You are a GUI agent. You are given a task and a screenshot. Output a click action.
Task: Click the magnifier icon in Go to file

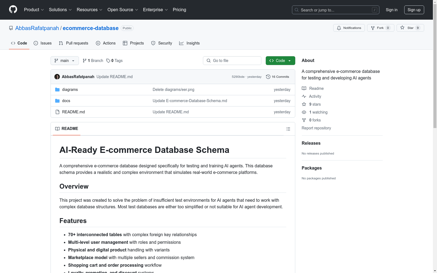point(209,61)
